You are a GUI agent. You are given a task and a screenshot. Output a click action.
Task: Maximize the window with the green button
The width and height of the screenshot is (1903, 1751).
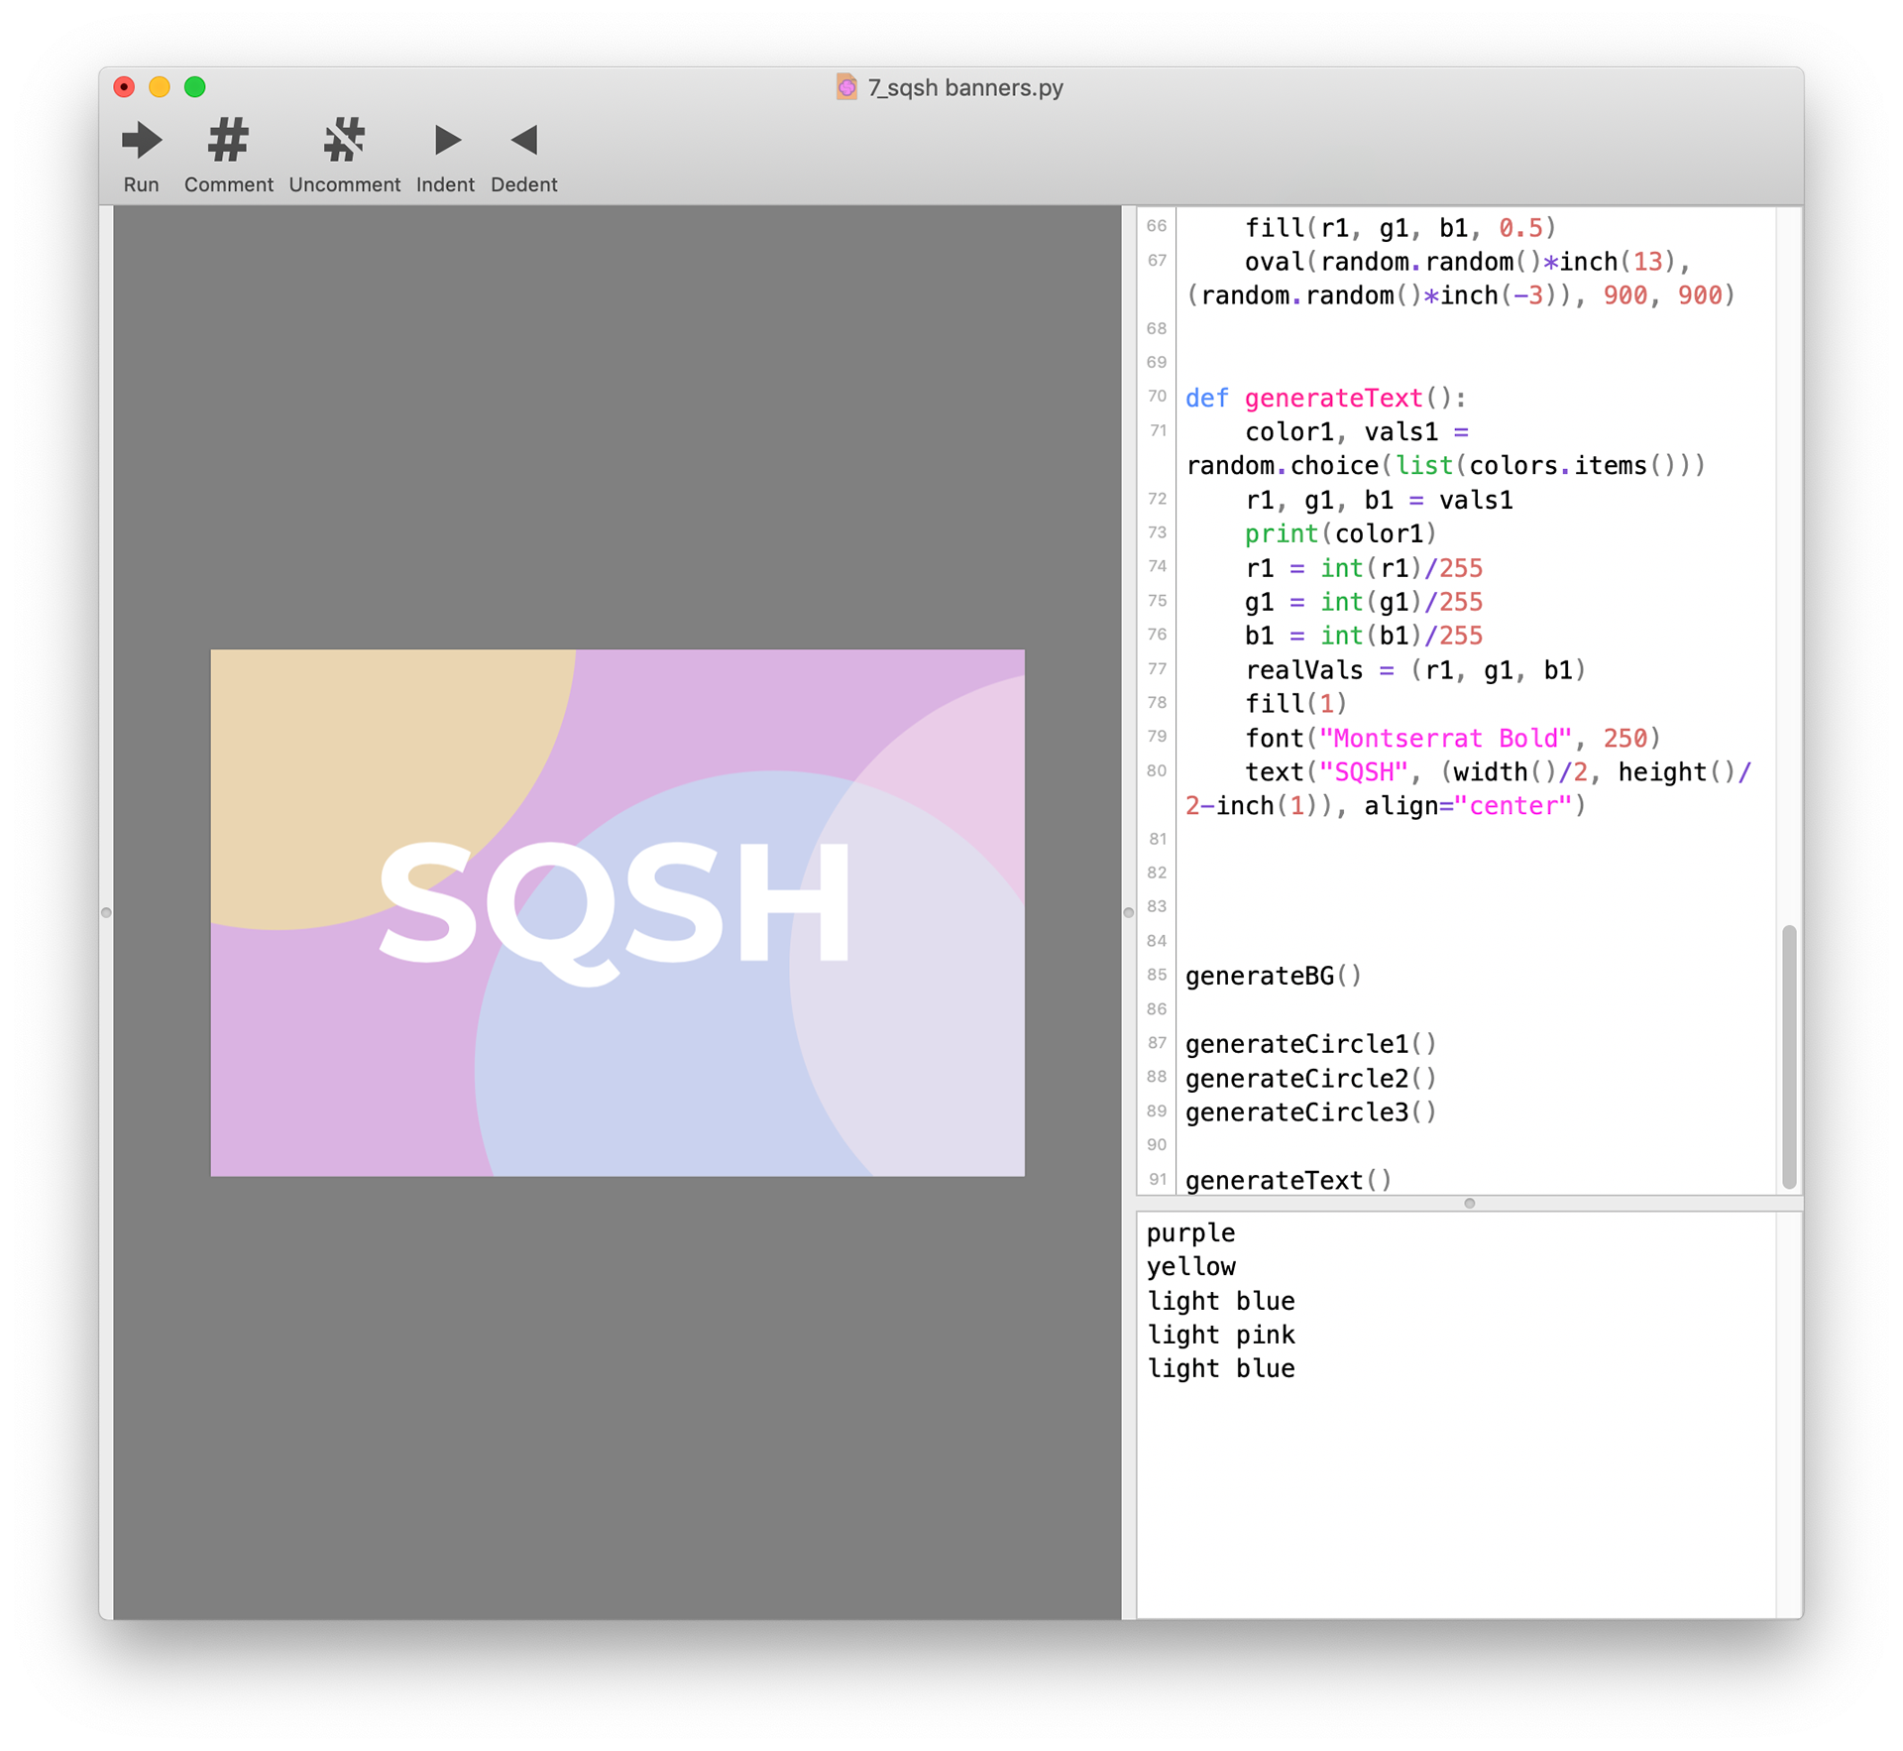coord(195,87)
